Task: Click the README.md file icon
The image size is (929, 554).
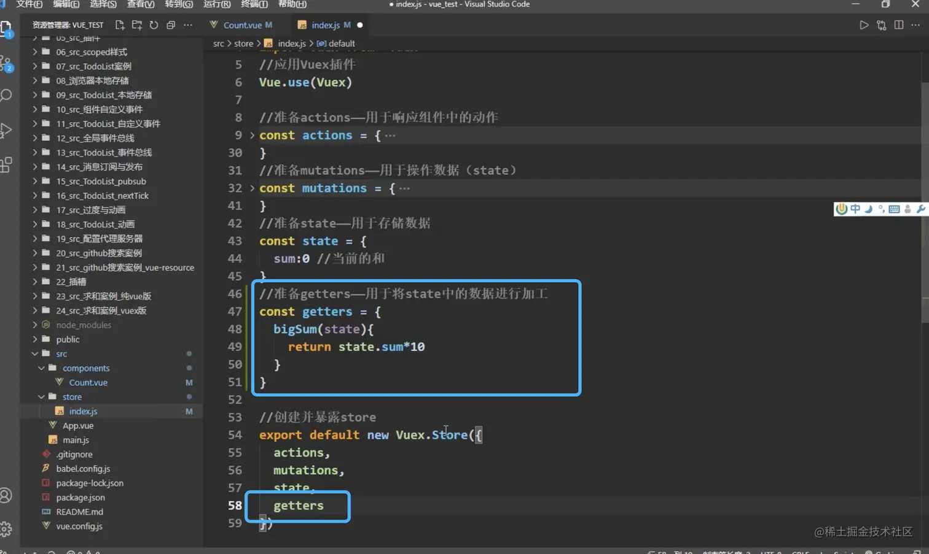Action: tap(46, 512)
